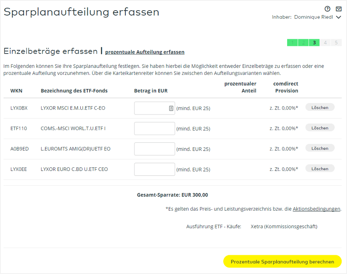Open the help question mark icon

point(327,9)
